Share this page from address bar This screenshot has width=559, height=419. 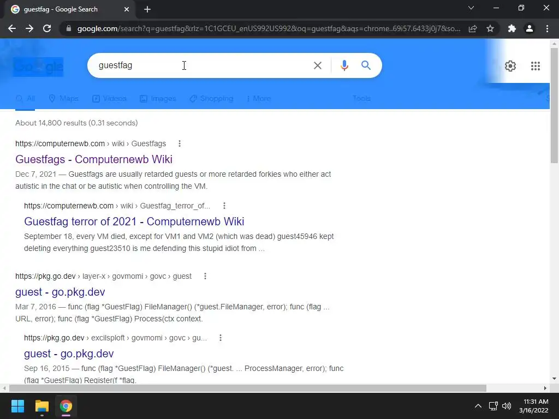473,28
